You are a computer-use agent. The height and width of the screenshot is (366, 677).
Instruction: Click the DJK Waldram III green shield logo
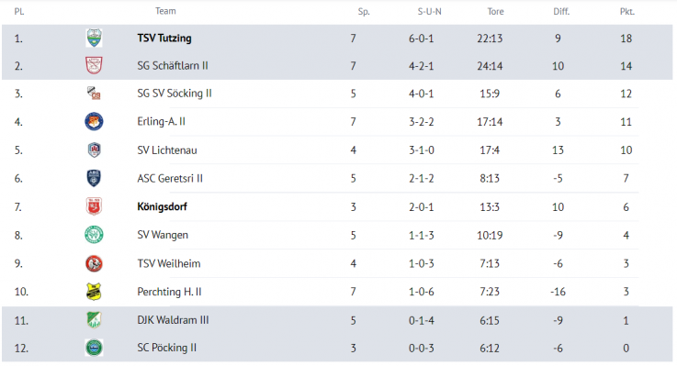(x=94, y=320)
